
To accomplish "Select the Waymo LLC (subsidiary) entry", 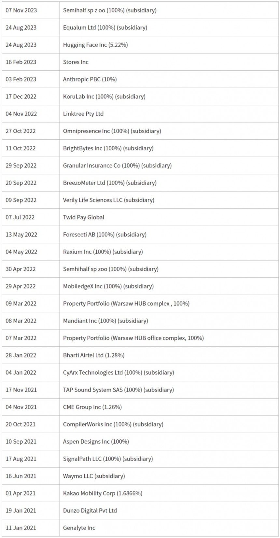I will point(94,476).
